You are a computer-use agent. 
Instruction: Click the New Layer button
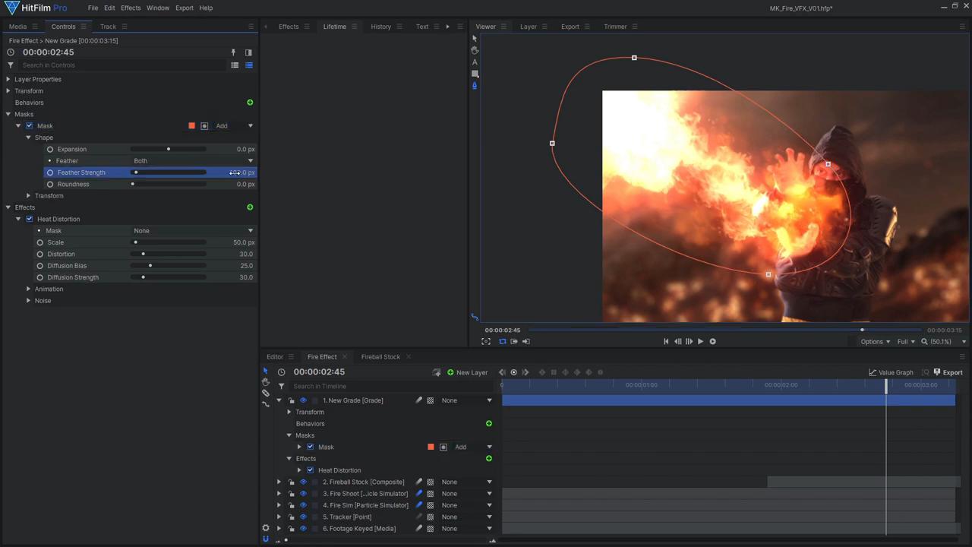coord(467,373)
